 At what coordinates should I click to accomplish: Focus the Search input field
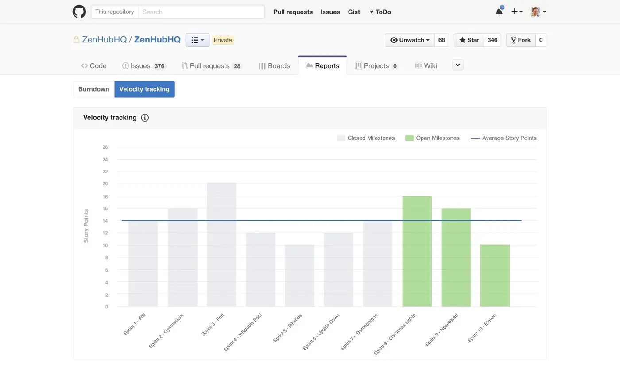(x=201, y=12)
